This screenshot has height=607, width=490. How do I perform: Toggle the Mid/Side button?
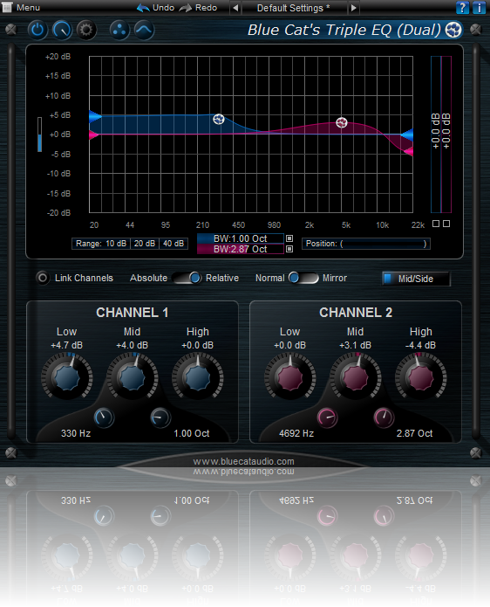coord(416,279)
